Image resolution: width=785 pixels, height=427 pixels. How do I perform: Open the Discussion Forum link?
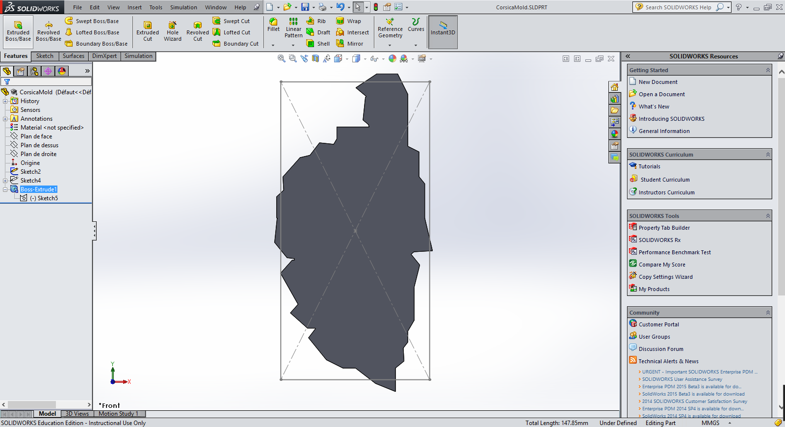coord(661,349)
